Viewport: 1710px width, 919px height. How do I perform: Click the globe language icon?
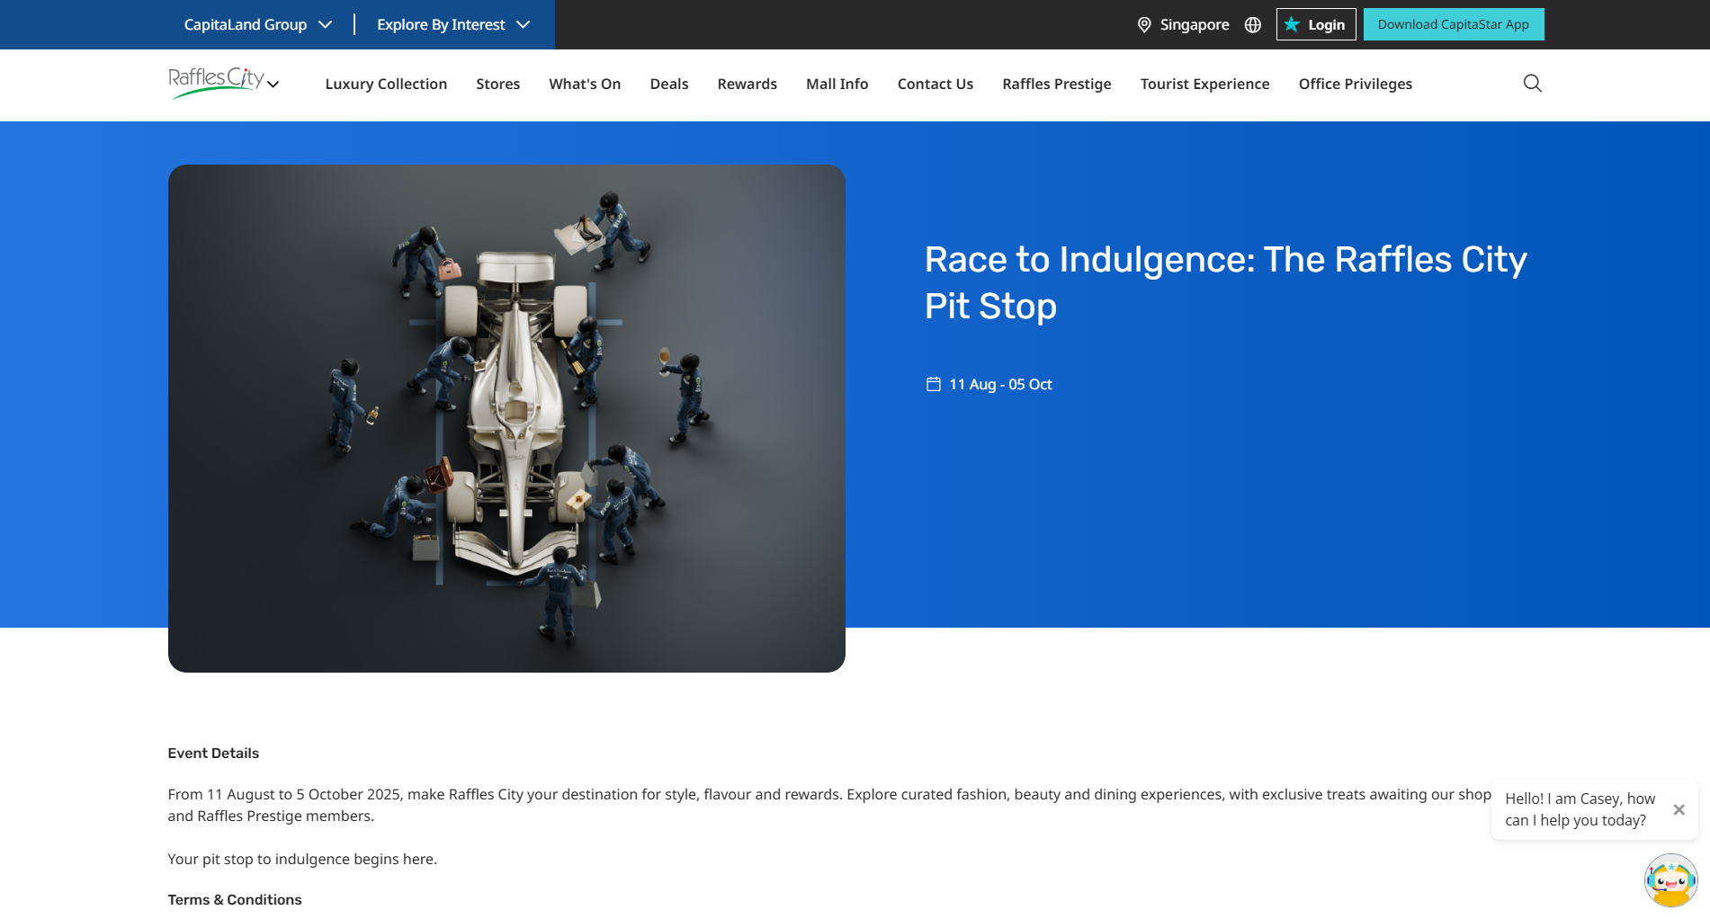1252,25
